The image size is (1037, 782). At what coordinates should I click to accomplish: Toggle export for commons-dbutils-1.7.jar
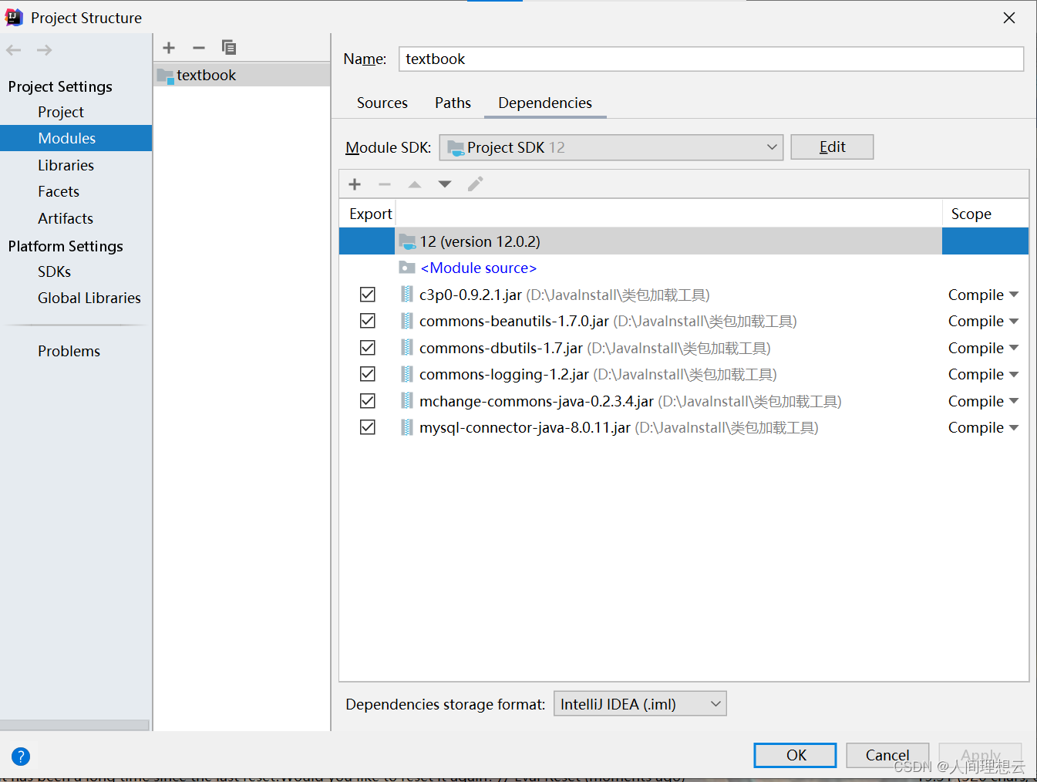click(x=368, y=348)
